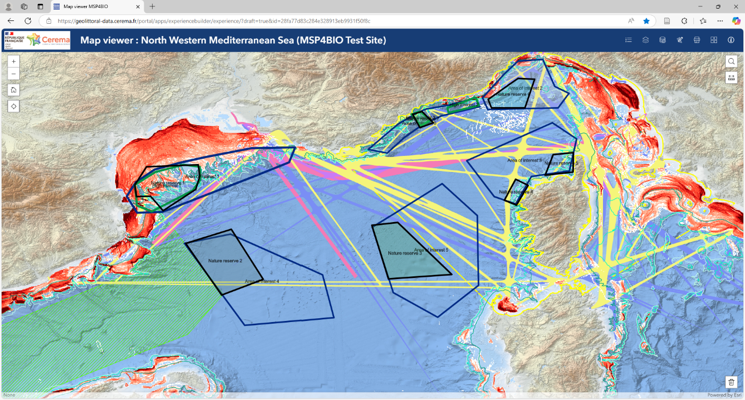Screen dimensions: 745x400
Task: Click the Cerema logo
Action: pyautogui.click(x=48, y=40)
